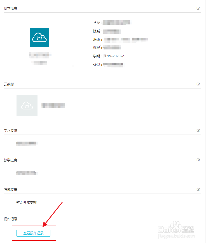Image resolution: width=206 pixels, height=243 pixels.
Task: Click the 学习要求 heading
Action: pyautogui.click(x=11, y=131)
